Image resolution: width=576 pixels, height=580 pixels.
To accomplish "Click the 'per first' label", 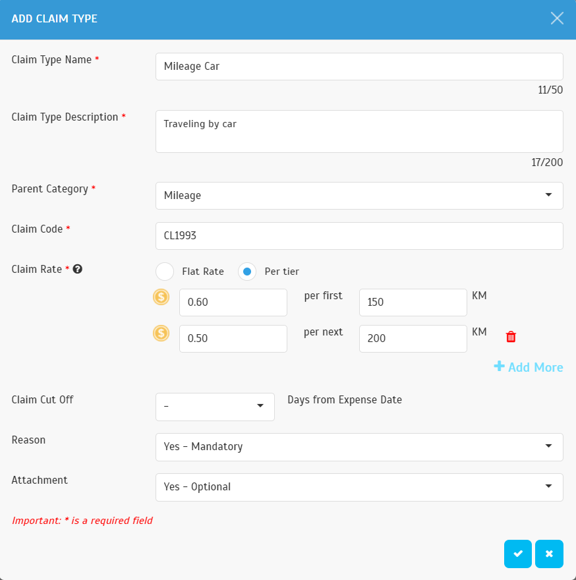I will pyautogui.click(x=324, y=296).
